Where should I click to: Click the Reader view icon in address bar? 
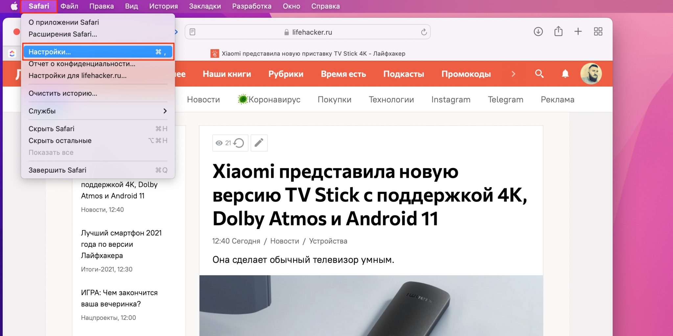(x=193, y=32)
